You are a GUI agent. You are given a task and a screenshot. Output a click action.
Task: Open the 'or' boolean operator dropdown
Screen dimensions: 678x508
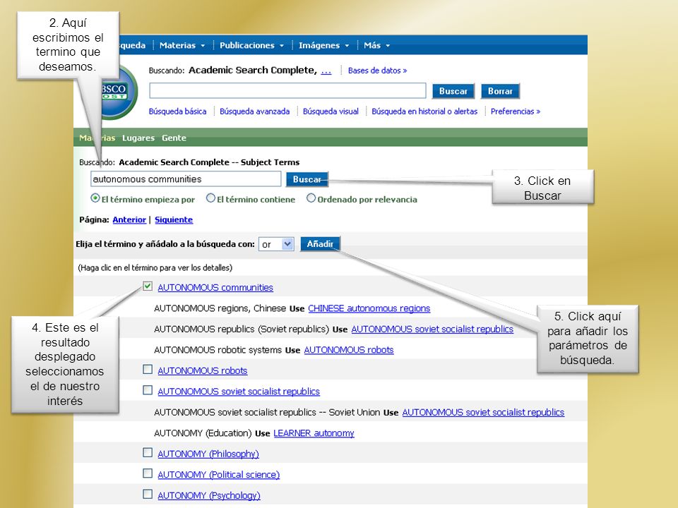tap(276, 244)
